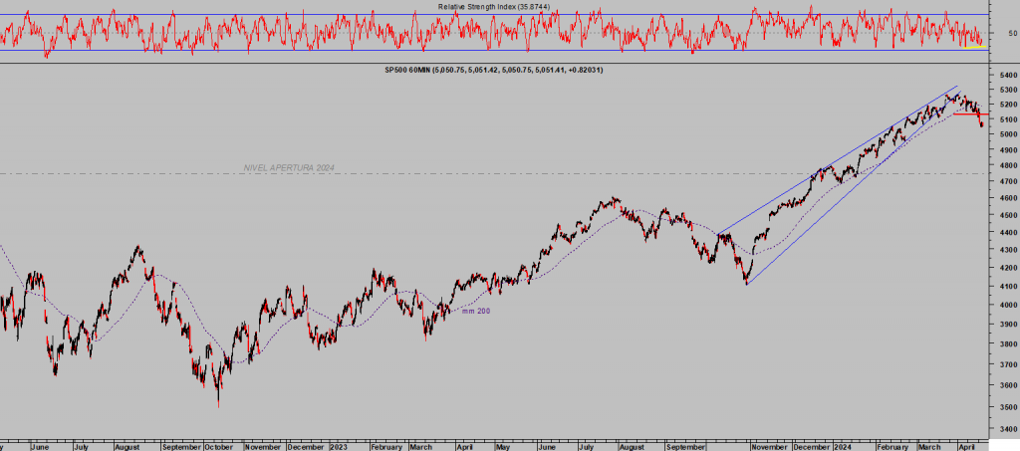1020x451 pixels.
Task: Click the 4400 price axis label
Action: click(1007, 233)
